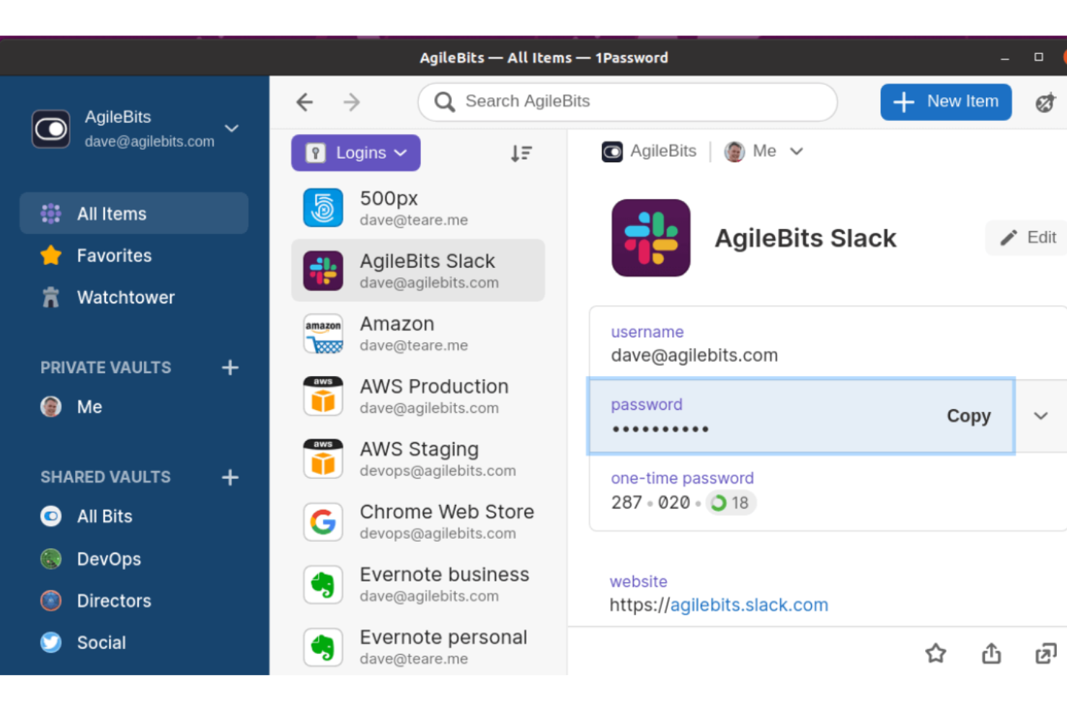Open the Watchtower security dashboard
The image size is (1067, 711).
(x=125, y=297)
